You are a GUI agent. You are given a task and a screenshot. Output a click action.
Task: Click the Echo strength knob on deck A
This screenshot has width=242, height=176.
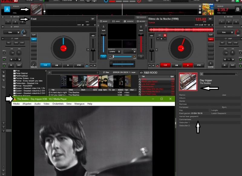pos(24,32)
